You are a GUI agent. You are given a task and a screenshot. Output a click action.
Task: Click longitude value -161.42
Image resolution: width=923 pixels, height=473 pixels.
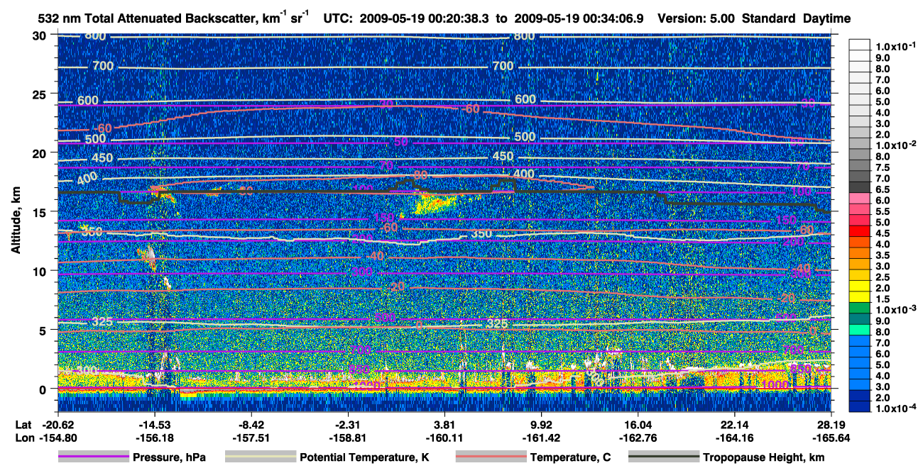[x=542, y=438]
